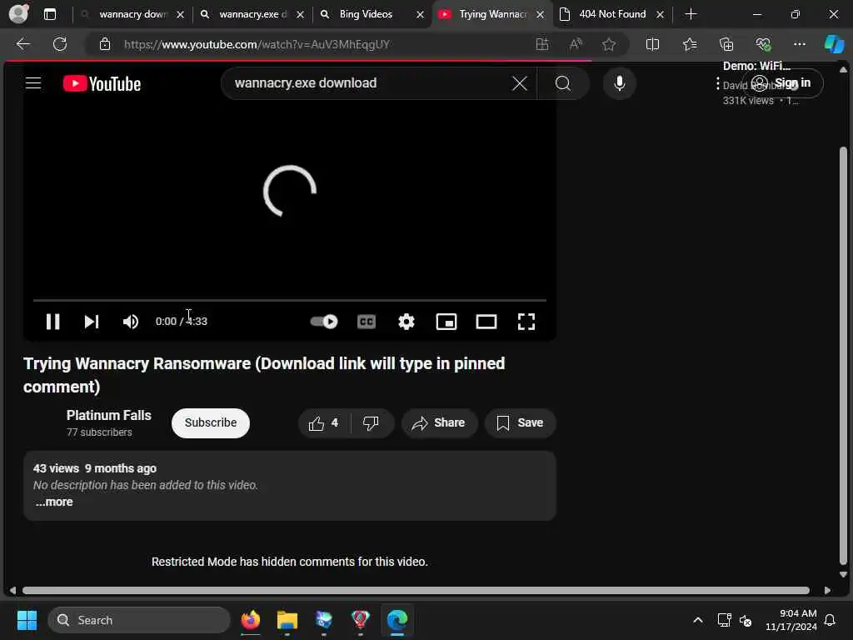Open browser essentials heart icon
The width and height of the screenshot is (853, 640).
(763, 44)
